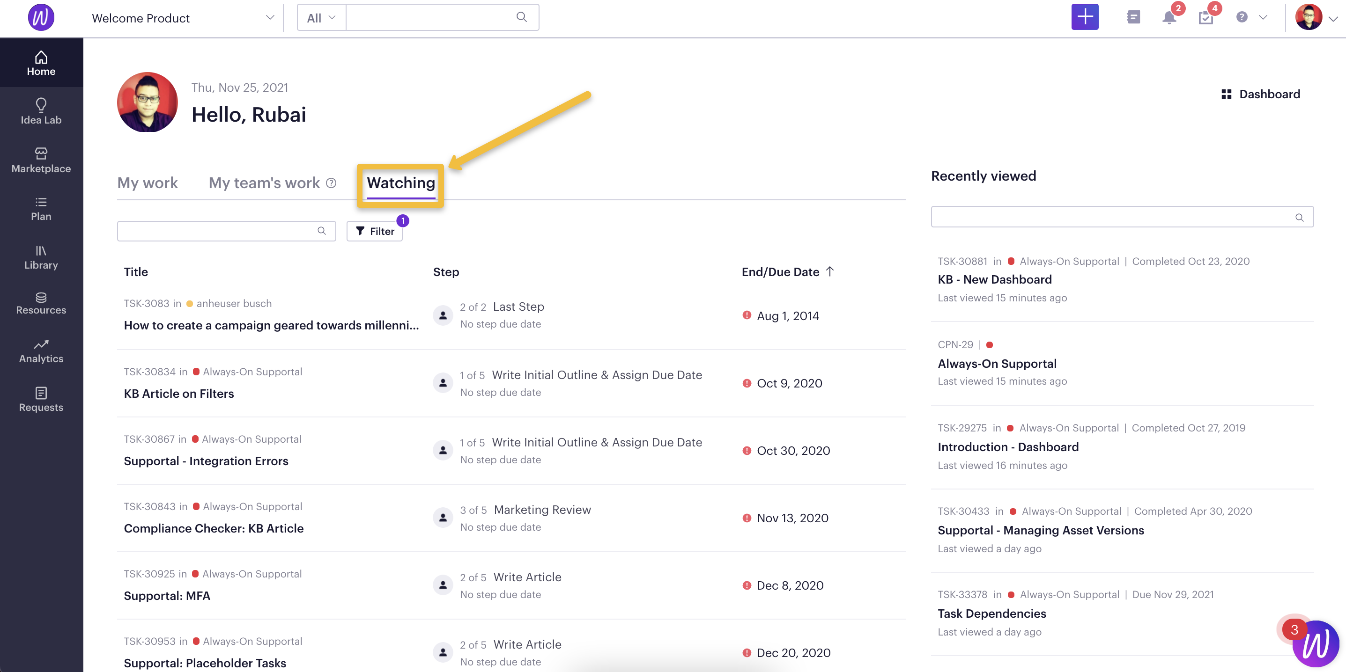Open task Compliance Checker: KB Article
The height and width of the screenshot is (672, 1346).
click(213, 528)
